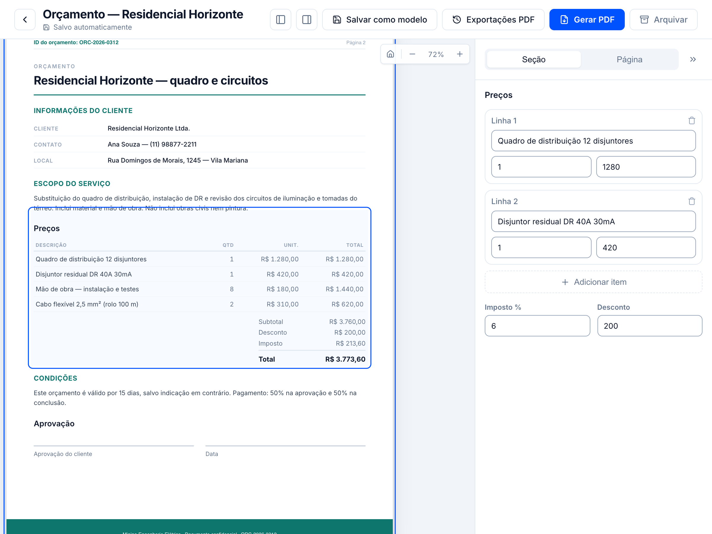Viewport: 712px width, 534px height.
Task: Click the Mão de obra table row
Action: click(199, 289)
